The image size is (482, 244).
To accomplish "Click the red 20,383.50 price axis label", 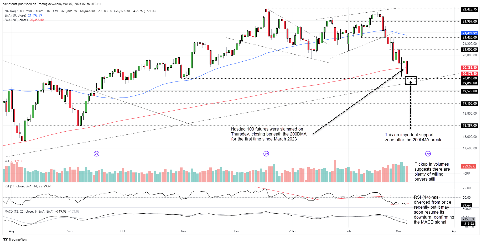I will click(470, 68).
